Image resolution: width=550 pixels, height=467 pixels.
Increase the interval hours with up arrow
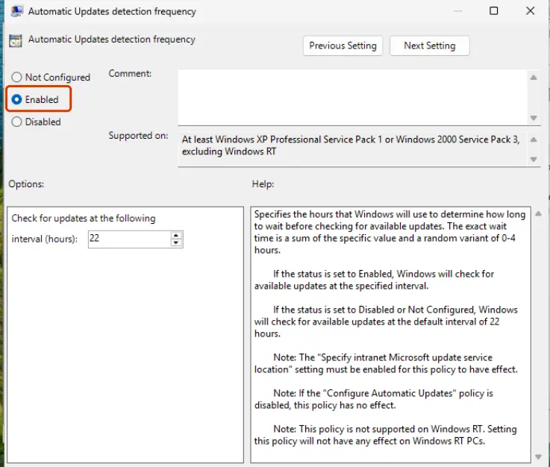[x=176, y=235]
